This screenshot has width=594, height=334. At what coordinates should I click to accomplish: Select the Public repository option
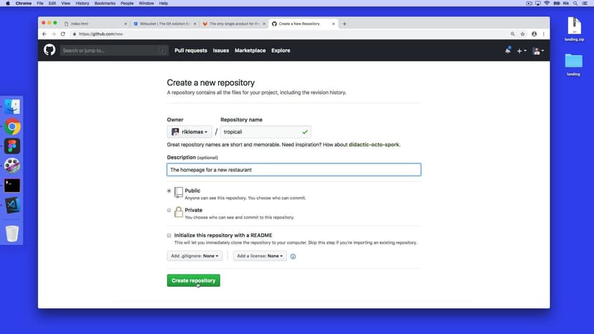[169, 191]
